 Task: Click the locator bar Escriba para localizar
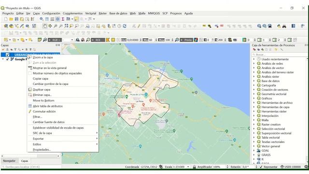tap(31, 167)
